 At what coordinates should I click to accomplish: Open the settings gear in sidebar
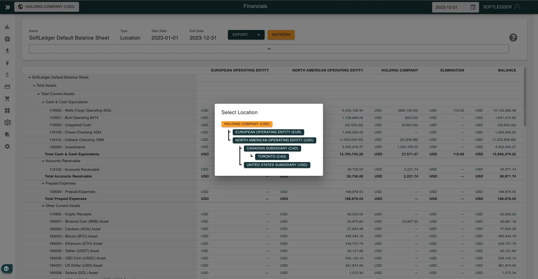7,147
